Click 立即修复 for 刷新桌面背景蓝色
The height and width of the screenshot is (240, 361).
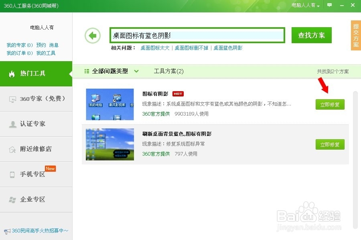pos(330,144)
